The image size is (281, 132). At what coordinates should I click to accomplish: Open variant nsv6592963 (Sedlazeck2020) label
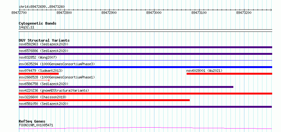[x=44, y=44]
